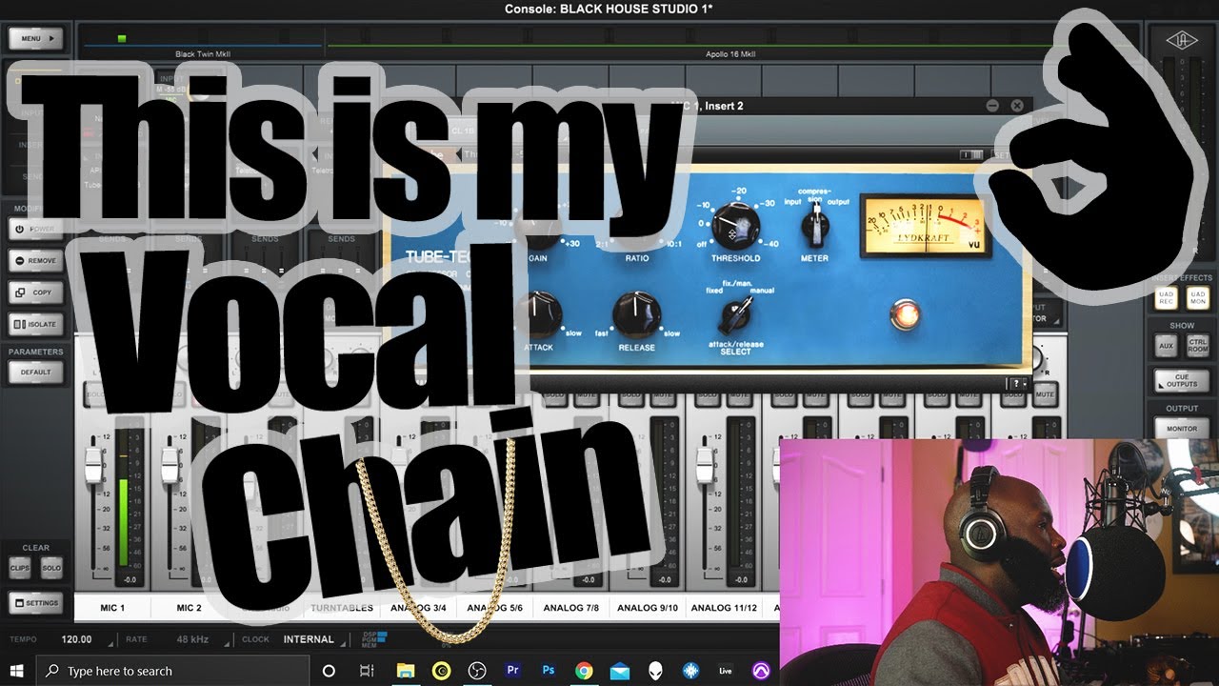The width and height of the screenshot is (1219, 686).
Task: Click the COPY modifier button
Action: coord(35,293)
